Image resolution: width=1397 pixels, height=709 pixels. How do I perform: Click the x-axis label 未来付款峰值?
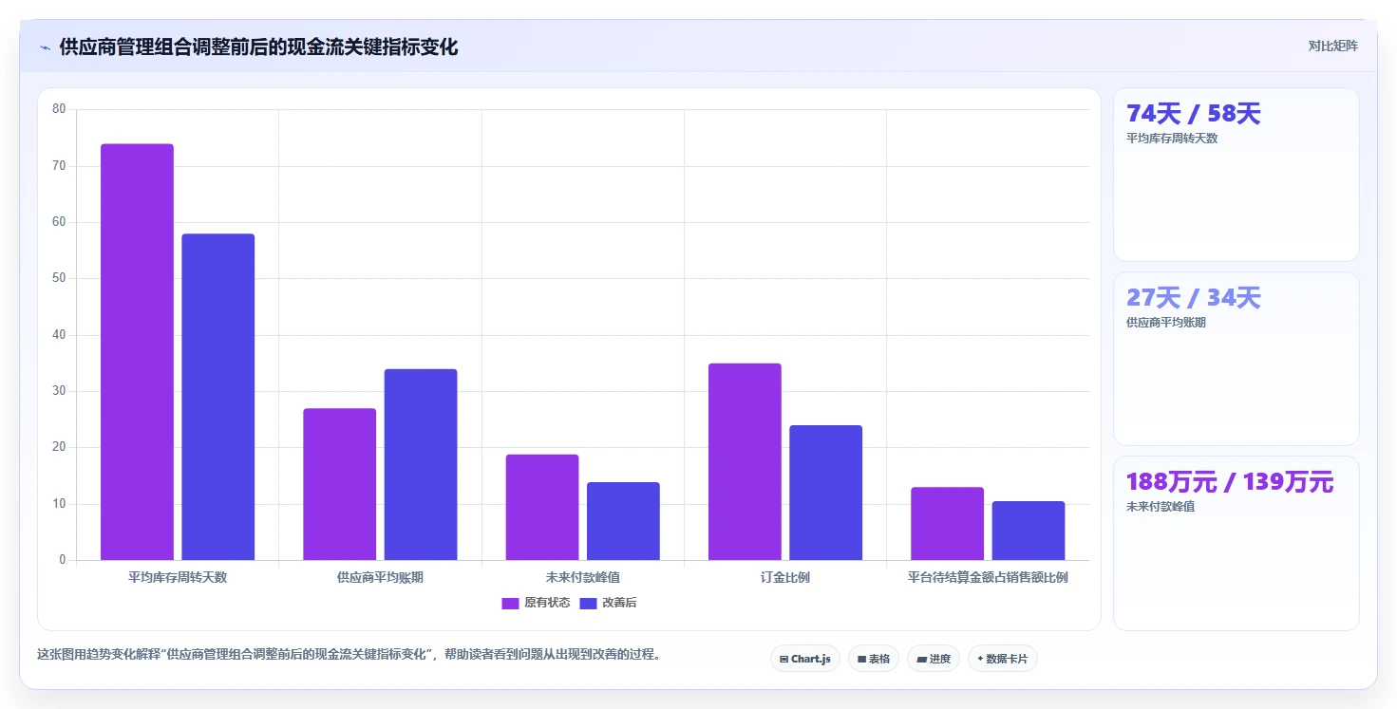click(x=583, y=577)
